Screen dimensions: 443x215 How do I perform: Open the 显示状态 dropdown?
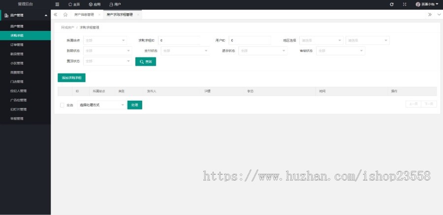tap(263, 51)
